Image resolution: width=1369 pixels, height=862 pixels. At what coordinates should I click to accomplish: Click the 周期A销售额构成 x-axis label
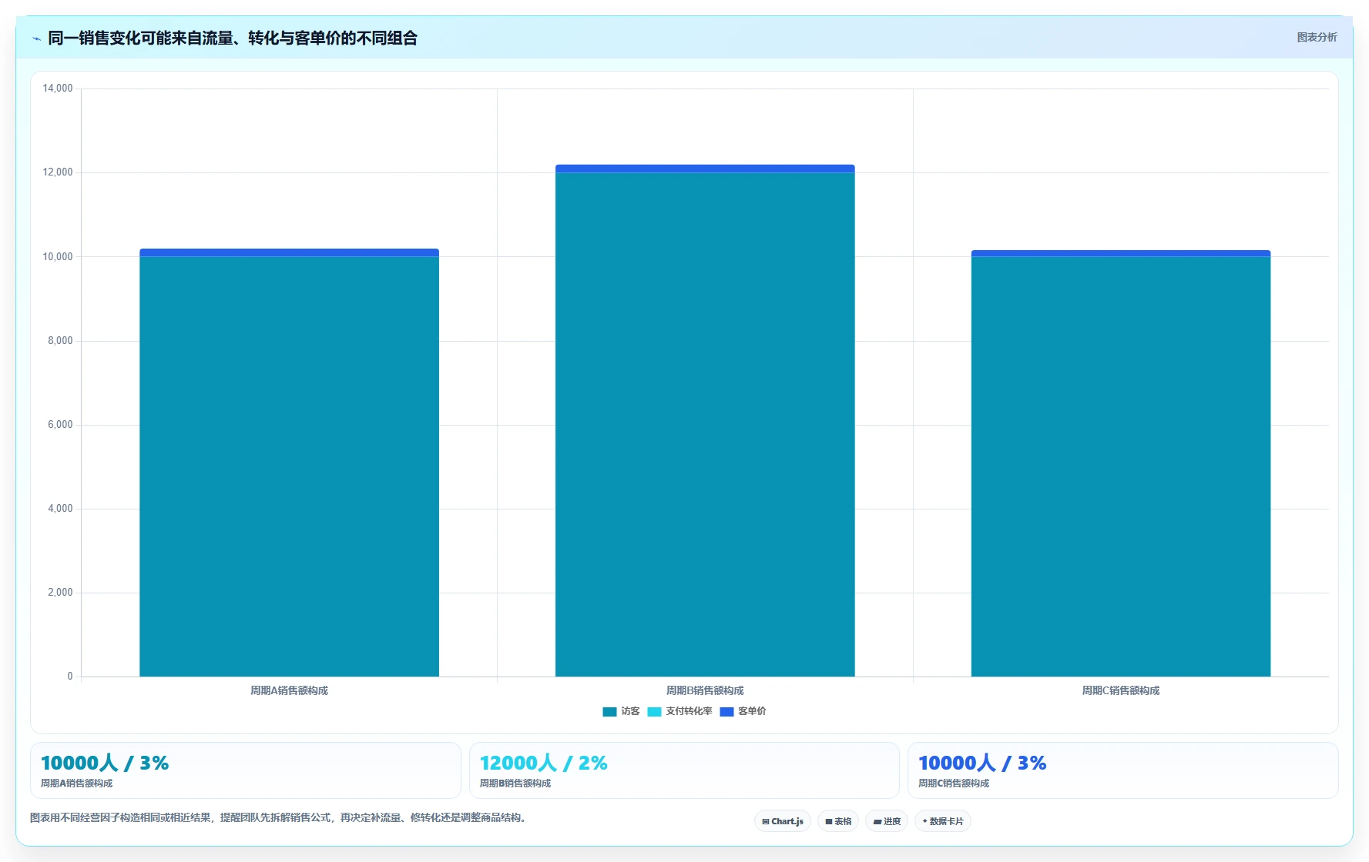[289, 690]
